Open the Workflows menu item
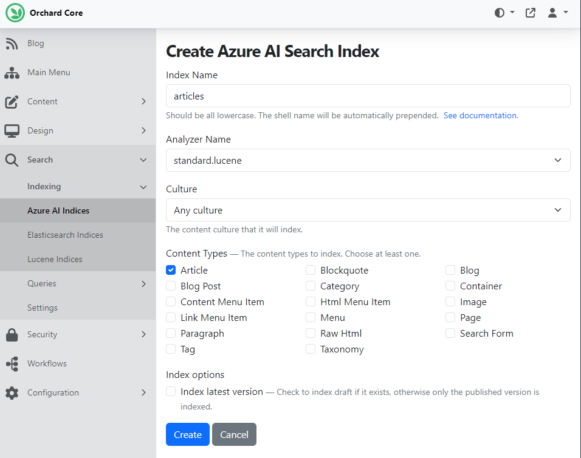The width and height of the screenshot is (581, 458). (x=78, y=363)
